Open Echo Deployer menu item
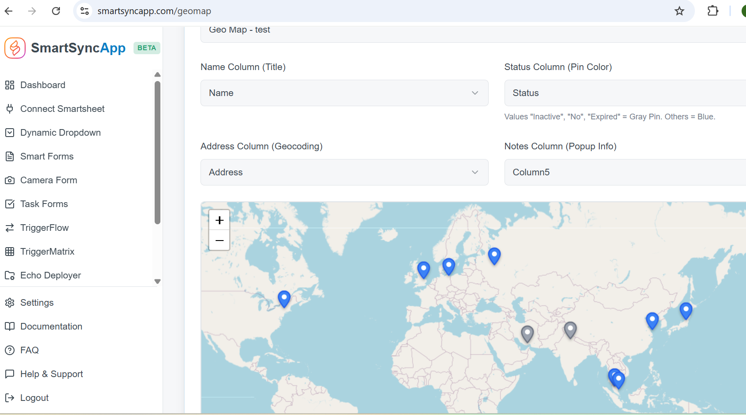 (51, 275)
